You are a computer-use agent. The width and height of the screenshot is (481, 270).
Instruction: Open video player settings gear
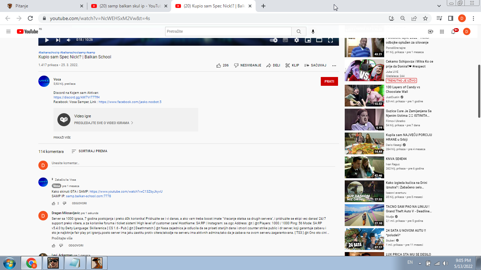click(296, 40)
